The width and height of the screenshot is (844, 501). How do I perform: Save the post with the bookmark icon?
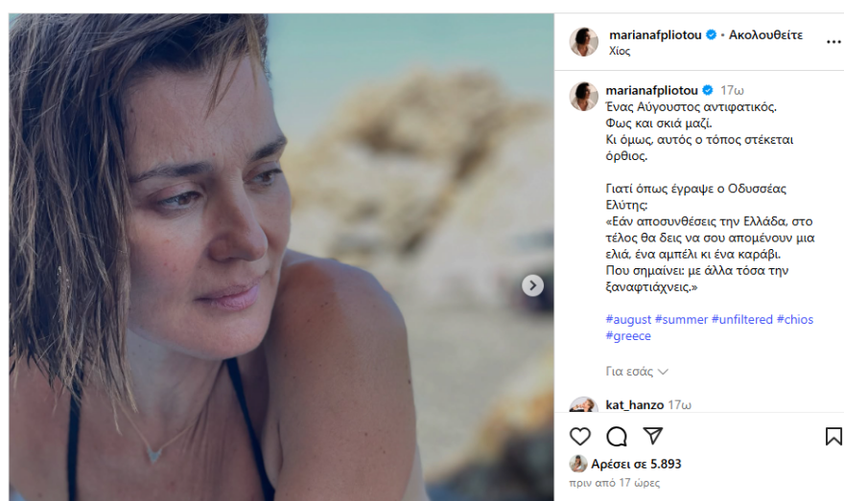[833, 437]
